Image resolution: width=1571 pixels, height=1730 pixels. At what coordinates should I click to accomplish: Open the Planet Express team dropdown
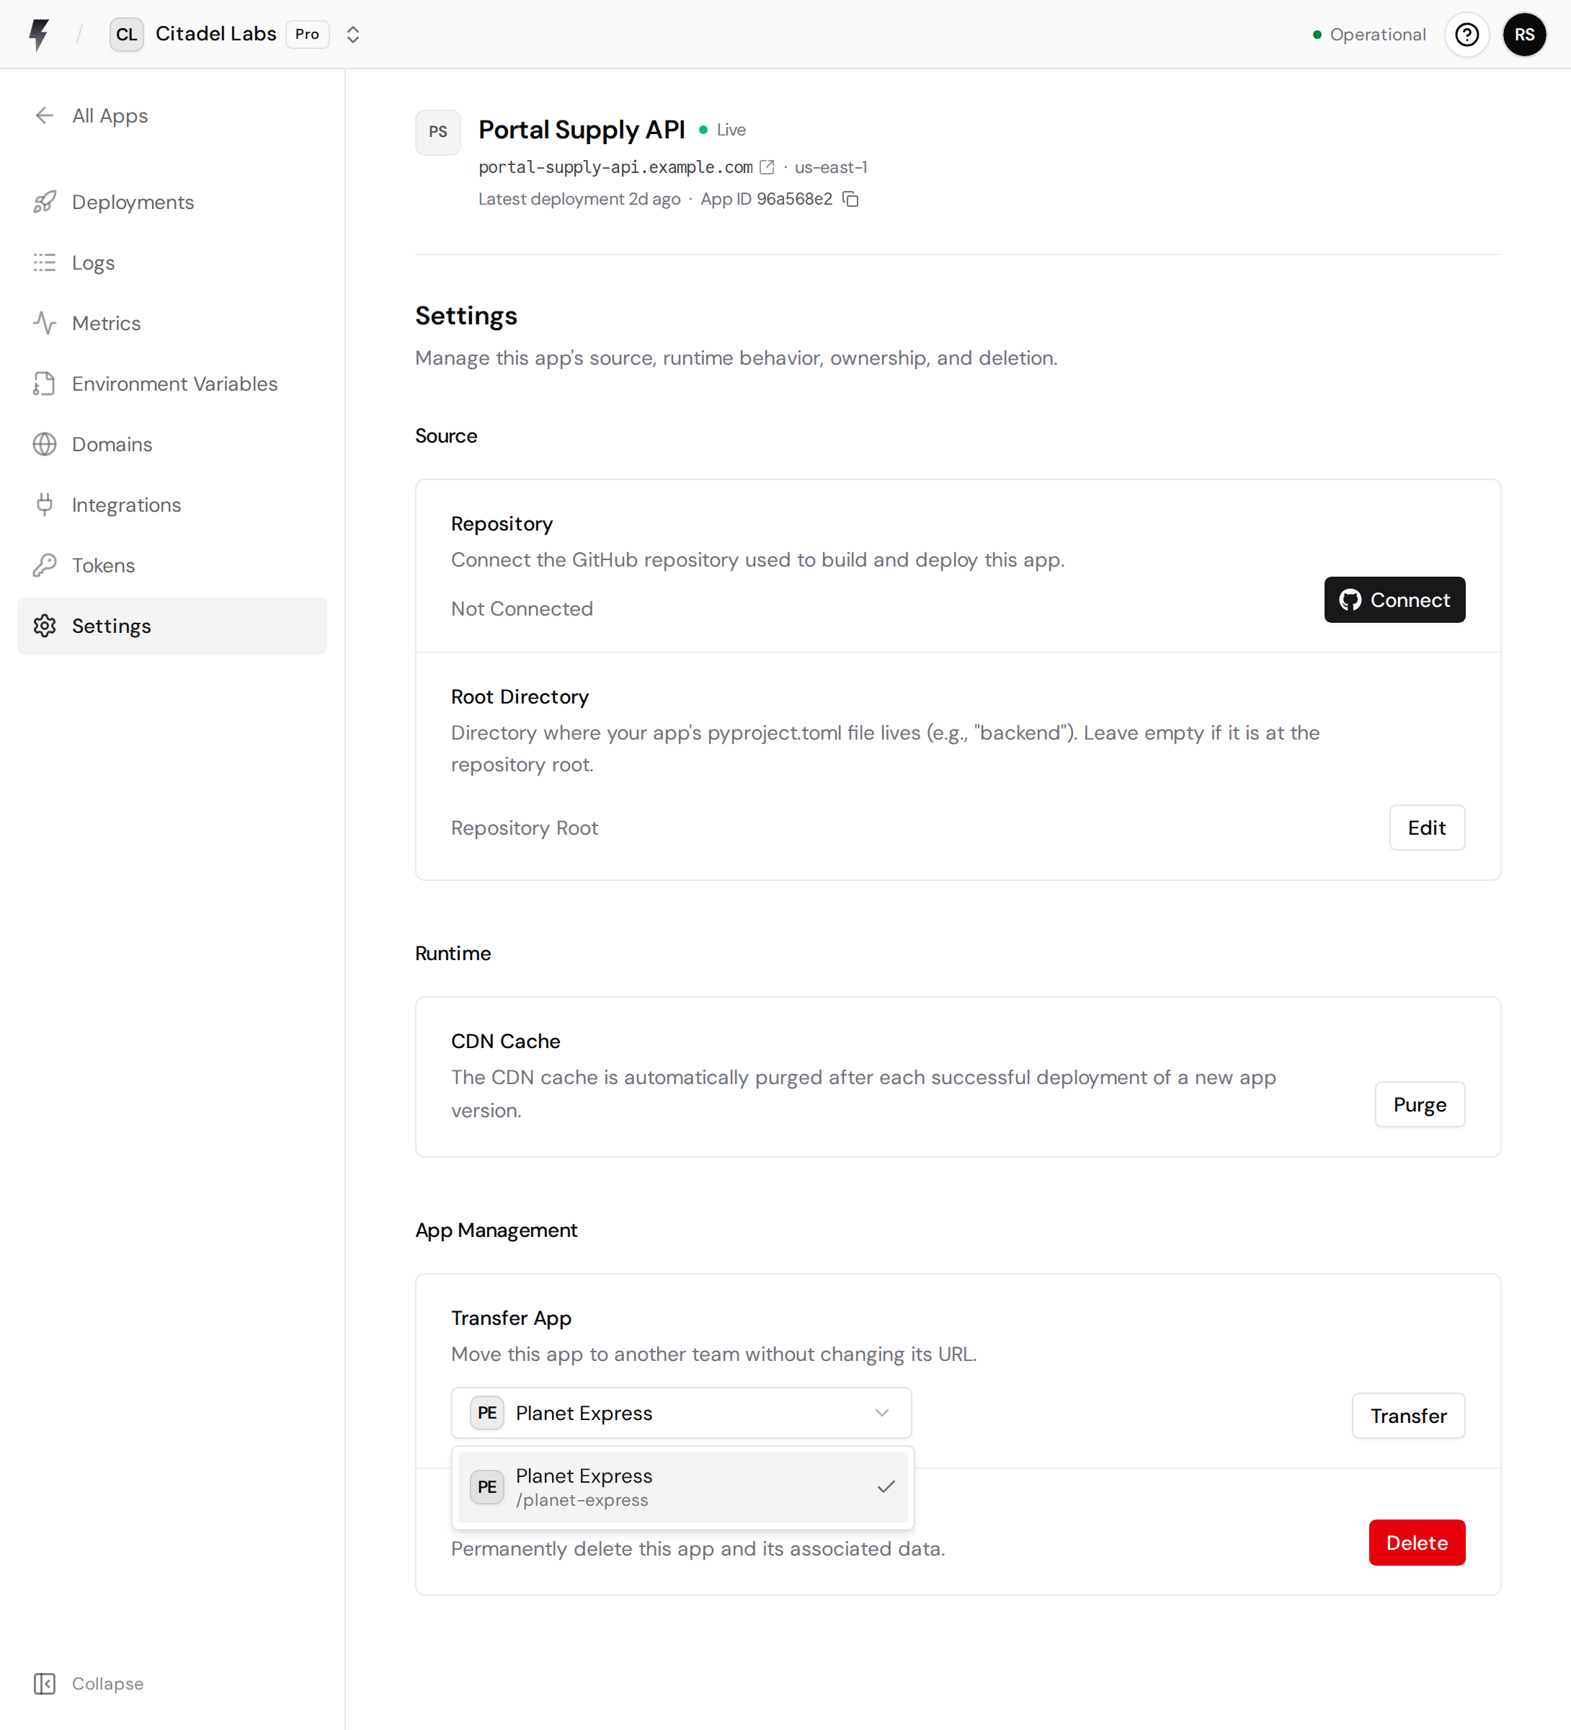click(681, 1413)
